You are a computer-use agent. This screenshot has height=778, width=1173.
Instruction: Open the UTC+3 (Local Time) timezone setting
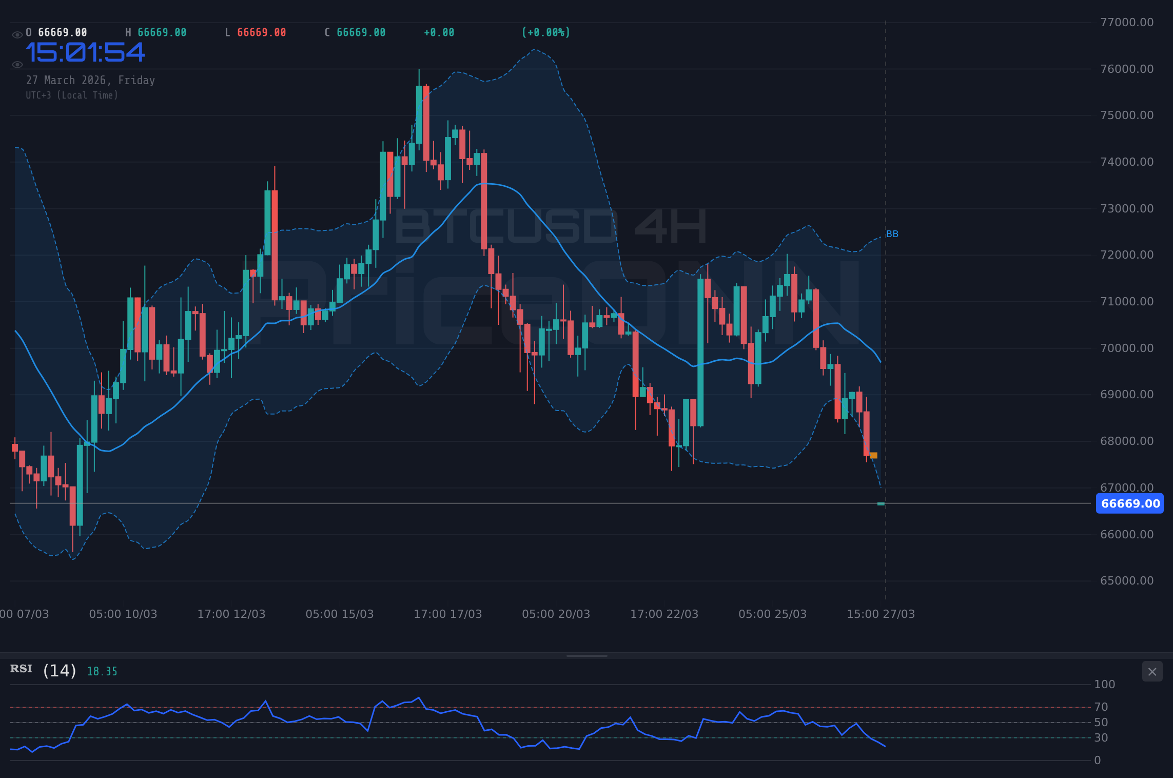point(72,95)
